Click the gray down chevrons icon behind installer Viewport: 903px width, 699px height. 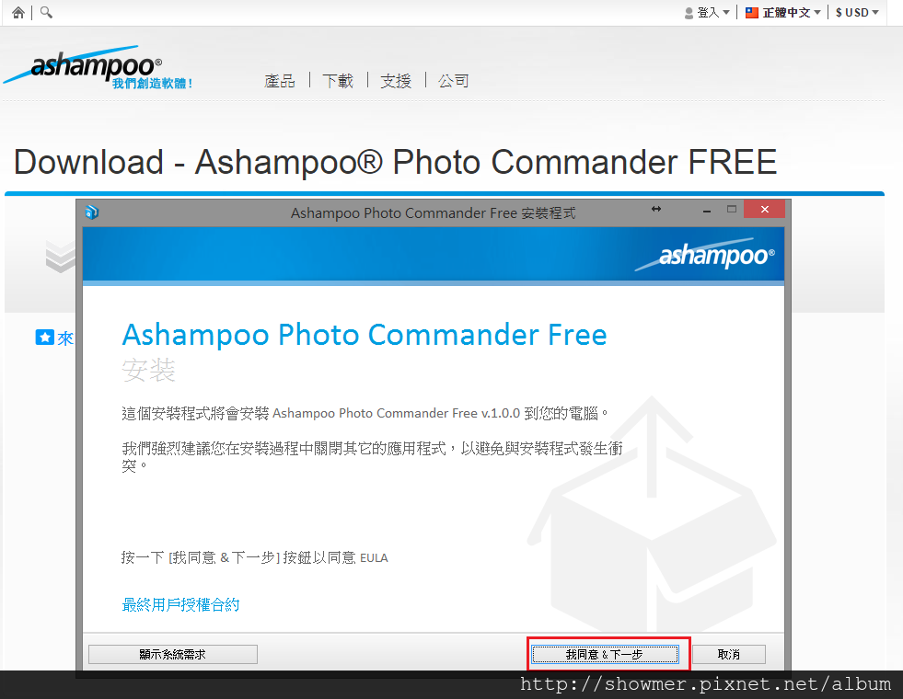coord(61,256)
